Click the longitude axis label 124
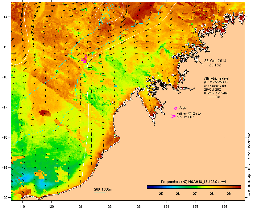The width and height of the screenshot is (253, 209). 167,207
